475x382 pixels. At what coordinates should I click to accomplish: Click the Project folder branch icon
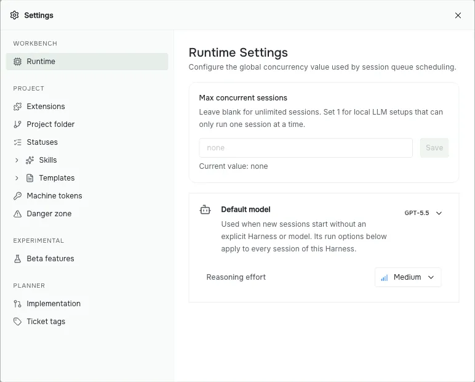18,124
